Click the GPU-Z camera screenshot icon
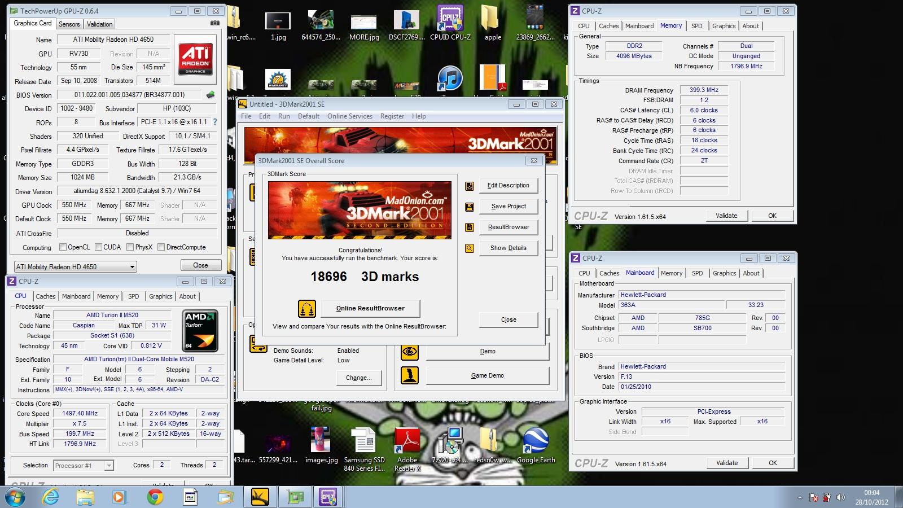 click(215, 23)
